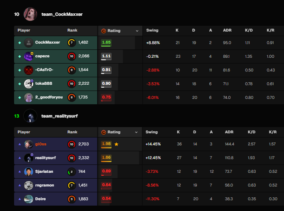Click CockMaxxer's level 7 rank badge

(71, 43)
